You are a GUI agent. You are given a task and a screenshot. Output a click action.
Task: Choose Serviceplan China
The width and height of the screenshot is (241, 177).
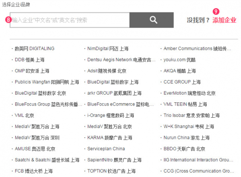tap(106, 149)
